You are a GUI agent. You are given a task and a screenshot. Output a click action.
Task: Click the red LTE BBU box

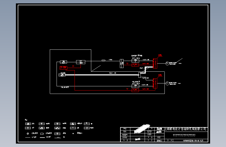(63, 67)
